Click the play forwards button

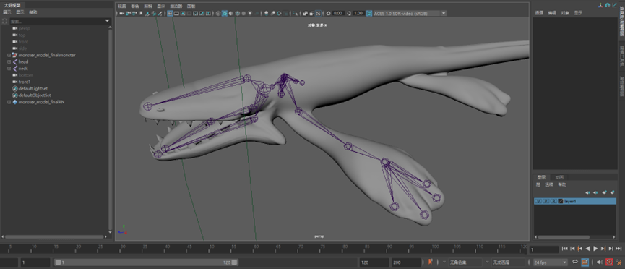(595, 249)
